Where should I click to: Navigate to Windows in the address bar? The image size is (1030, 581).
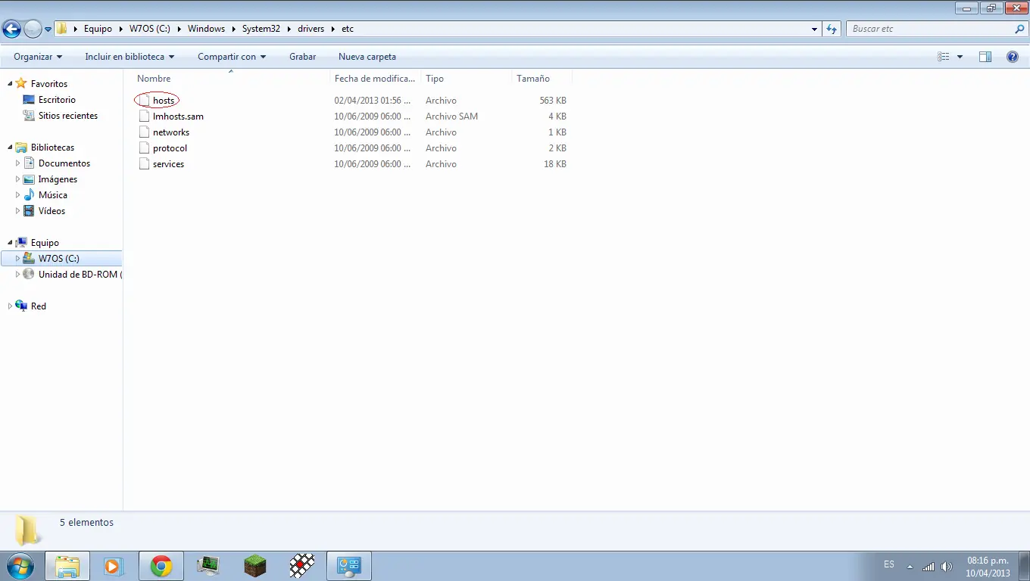point(206,29)
